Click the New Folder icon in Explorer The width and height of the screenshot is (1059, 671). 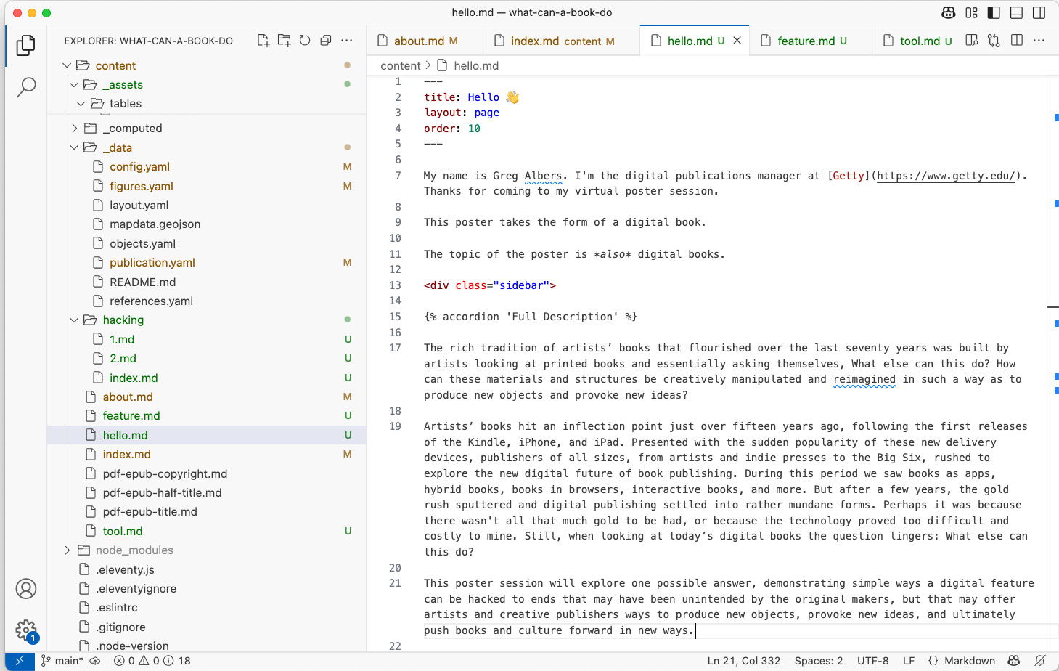[x=284, y=41]
